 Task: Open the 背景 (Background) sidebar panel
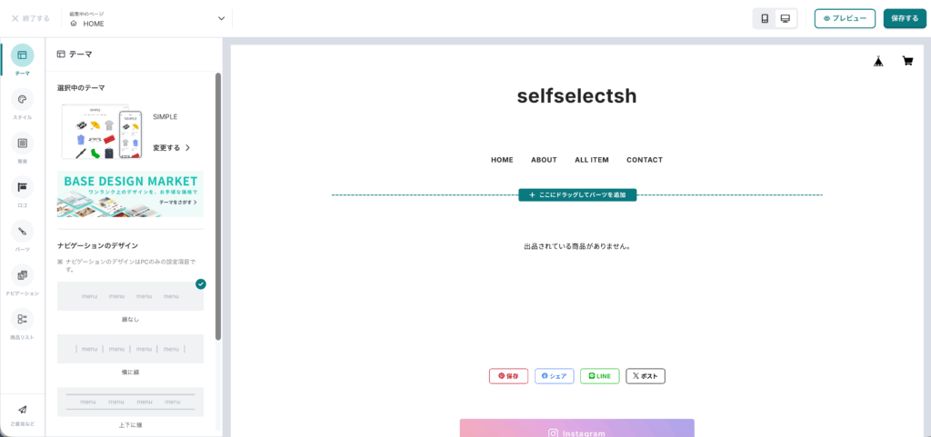pos(23,144)
